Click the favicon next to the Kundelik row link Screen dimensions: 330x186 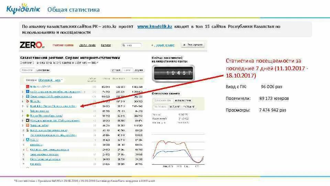click(27, 106)
